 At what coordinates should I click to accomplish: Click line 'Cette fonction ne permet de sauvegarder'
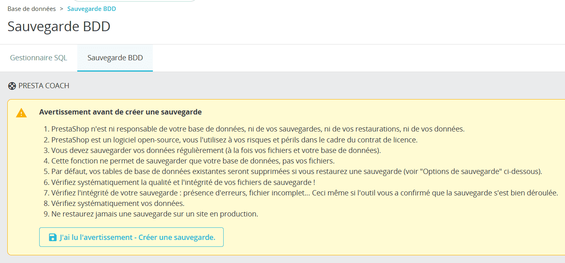tap(193, 161)
